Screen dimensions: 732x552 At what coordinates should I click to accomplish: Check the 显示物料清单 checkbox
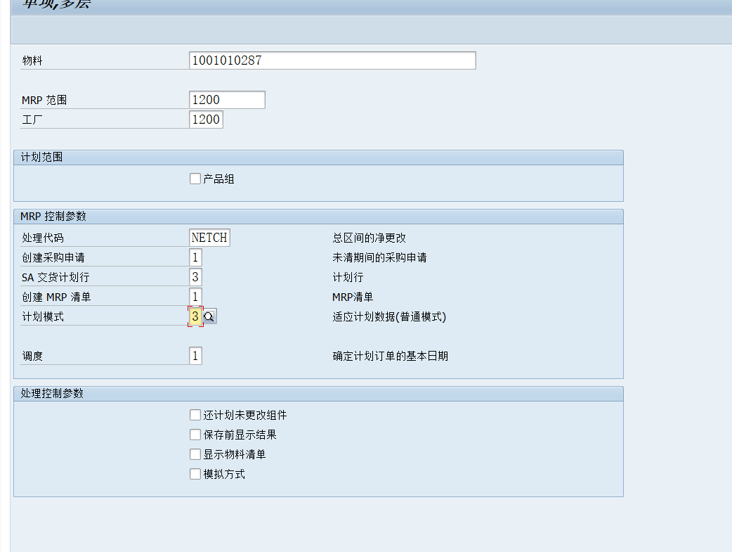point(195,454)
